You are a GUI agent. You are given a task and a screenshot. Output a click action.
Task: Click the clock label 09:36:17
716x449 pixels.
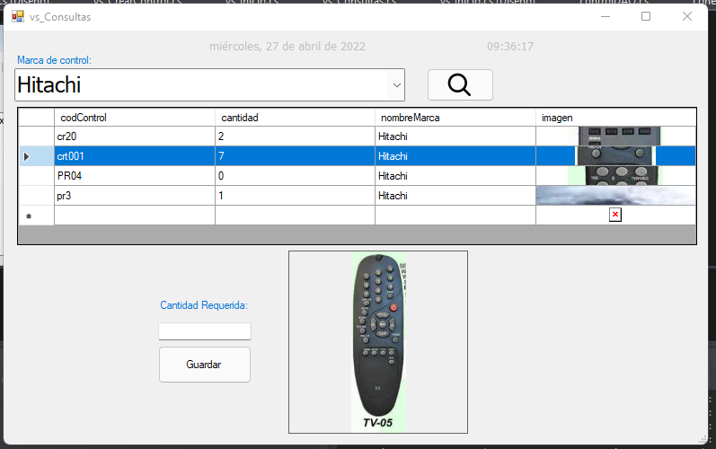[x=510, y=47]
